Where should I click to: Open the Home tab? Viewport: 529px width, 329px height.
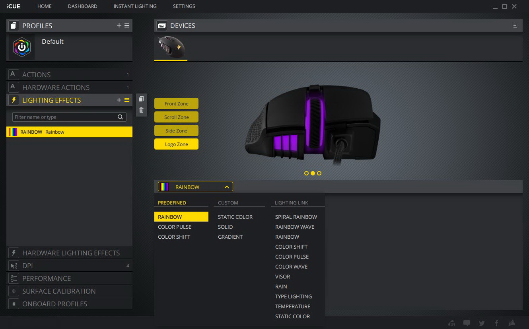click(x=45, y=6)
